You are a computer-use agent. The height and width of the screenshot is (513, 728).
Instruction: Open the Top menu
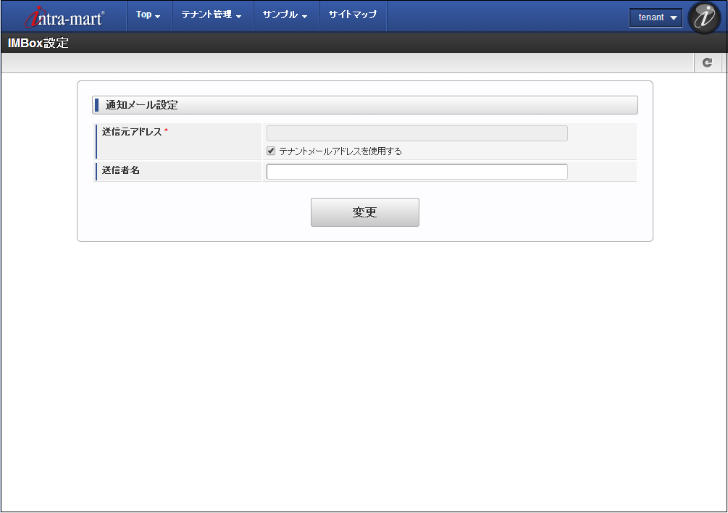coord(148,15)
